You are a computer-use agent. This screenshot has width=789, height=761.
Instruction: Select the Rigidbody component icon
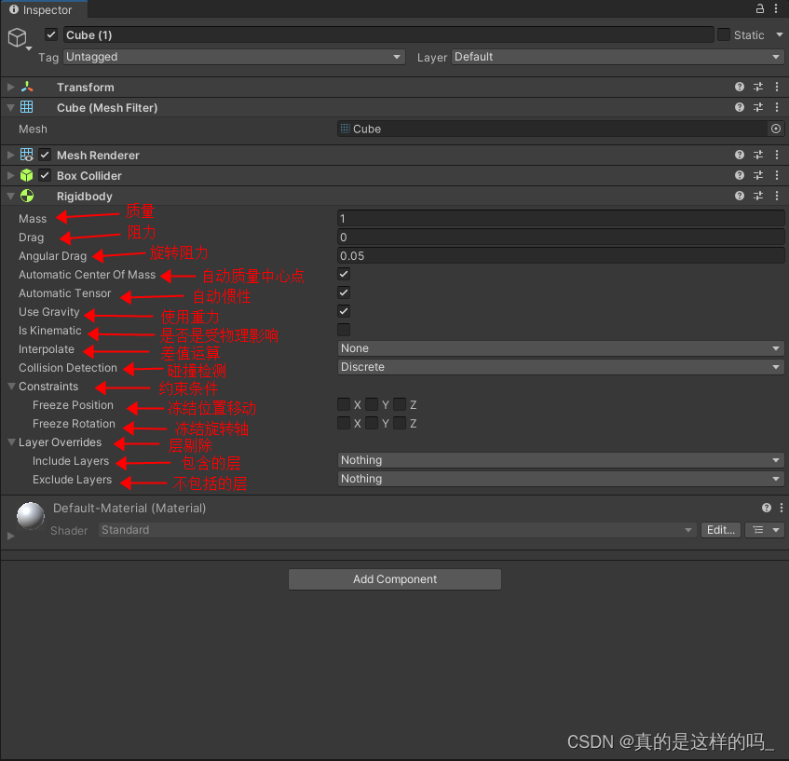27,196
